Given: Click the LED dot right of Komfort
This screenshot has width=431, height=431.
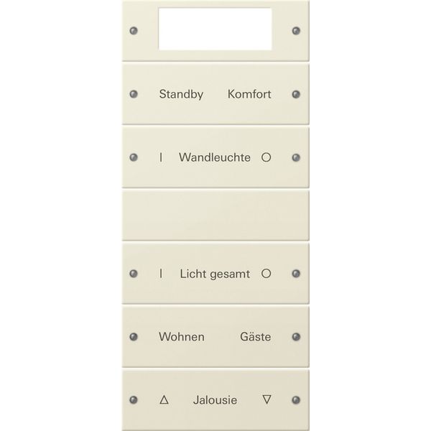Looking at the screenshot, I should pos(296,94).
